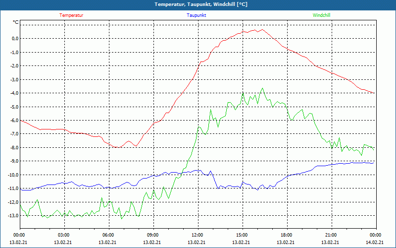
Task: Click the 0,0 y-axis label
Action: click(15, 39)
